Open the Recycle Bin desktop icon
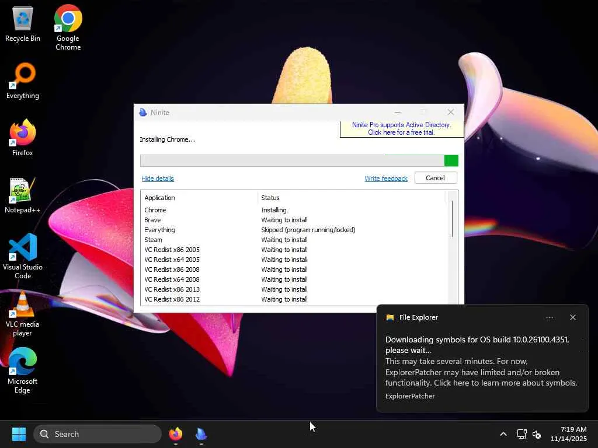The height and width of the screenshot is (448, 598). 23,23
